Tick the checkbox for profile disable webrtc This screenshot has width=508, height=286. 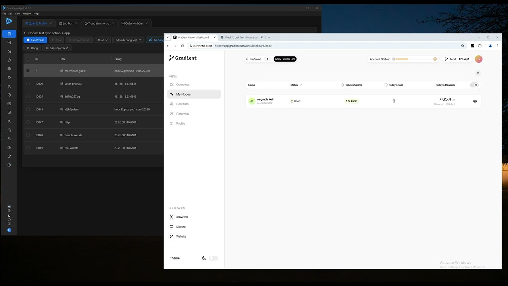click(x=28, y=135)
